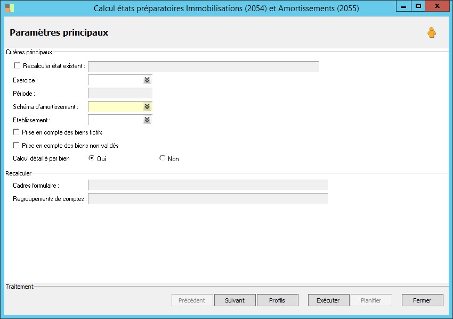Close the window with the red X

(x=438, y=6)
